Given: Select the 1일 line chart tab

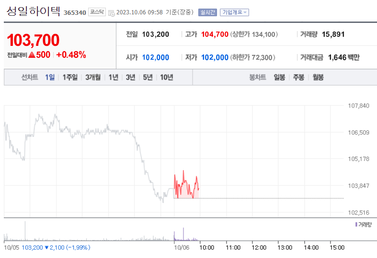Looking at the screenshot, I should (x=50, y=77).
